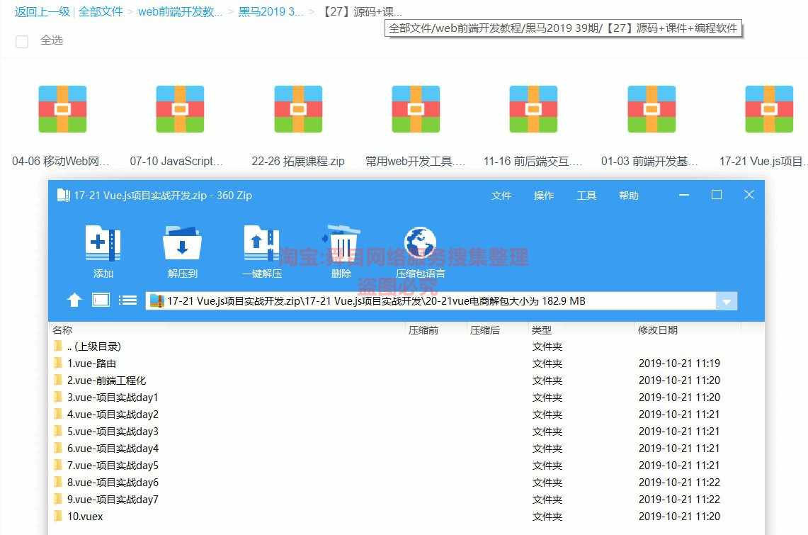Minimize the 360 Zip window
Screen dimensions: 808x535
[x=684, y=195]
